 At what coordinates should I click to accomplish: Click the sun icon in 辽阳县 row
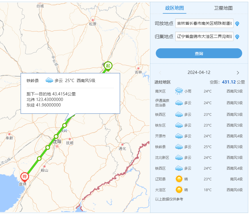click(x=179, y=179)
